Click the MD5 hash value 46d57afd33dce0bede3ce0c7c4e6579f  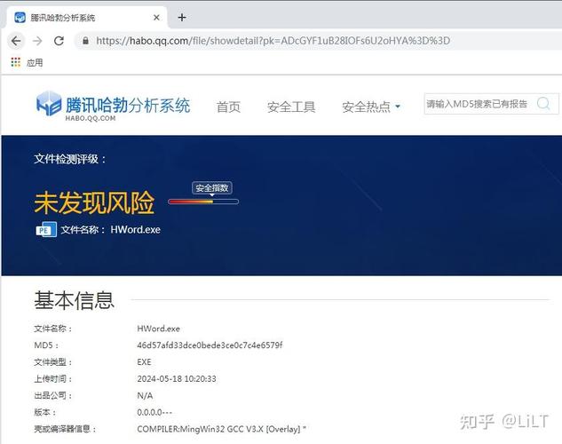[x=210, y=345]
